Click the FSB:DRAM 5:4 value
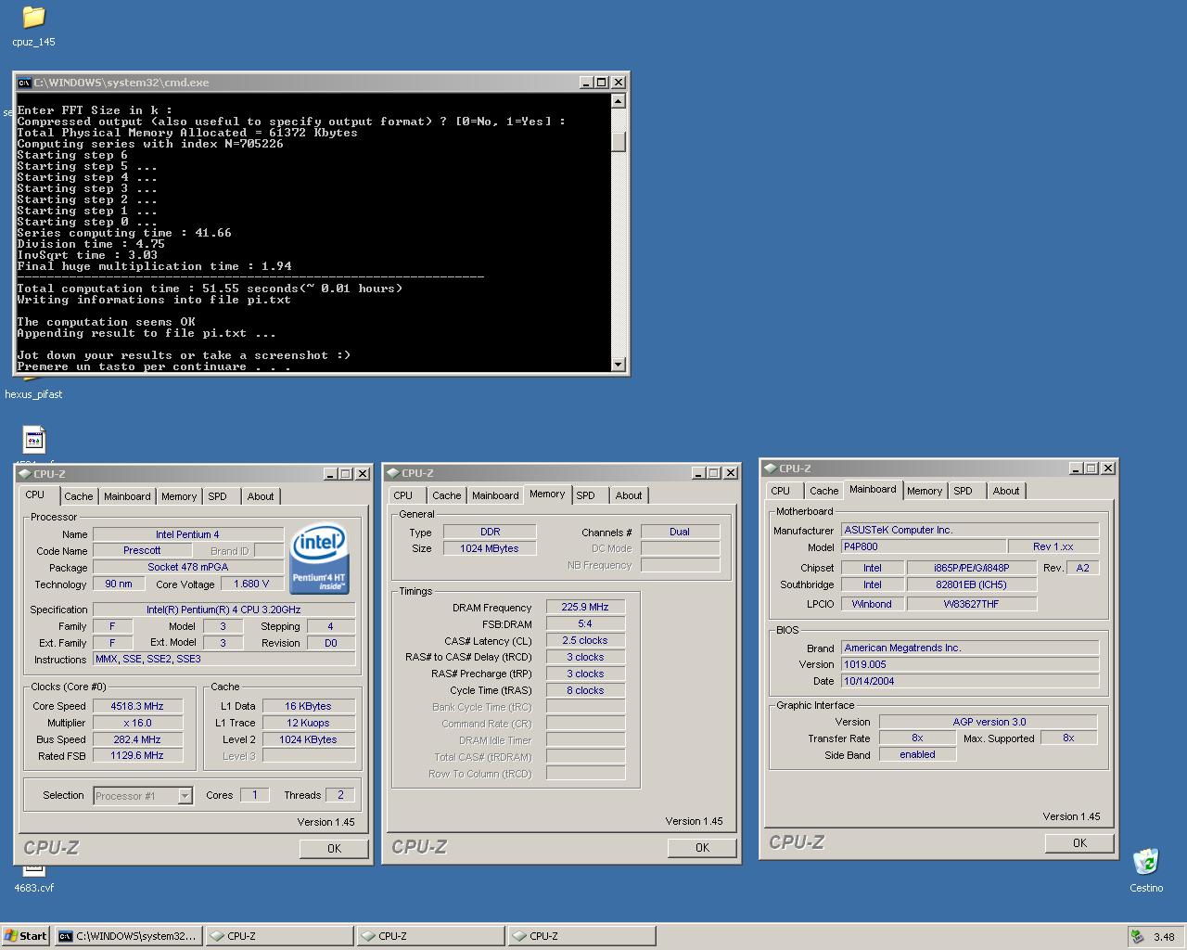Screen dimensions: 1187x950 (x=585, y=623)
